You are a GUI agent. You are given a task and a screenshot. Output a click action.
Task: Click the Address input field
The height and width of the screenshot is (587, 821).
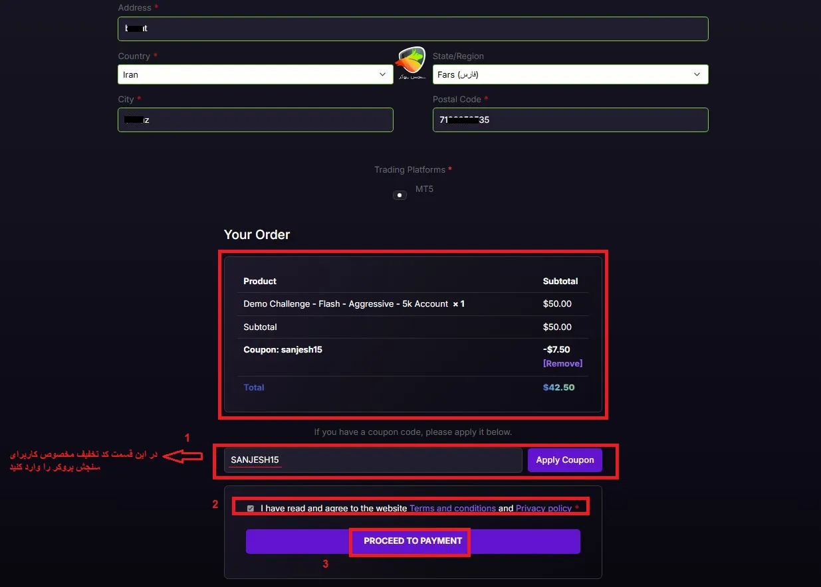(x=413, y=29)
